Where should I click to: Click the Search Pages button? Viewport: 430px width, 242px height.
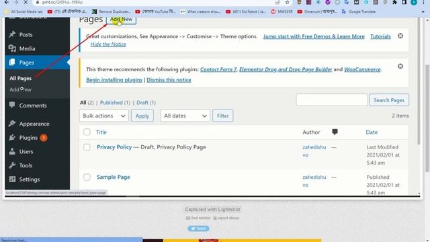[389, 100]
